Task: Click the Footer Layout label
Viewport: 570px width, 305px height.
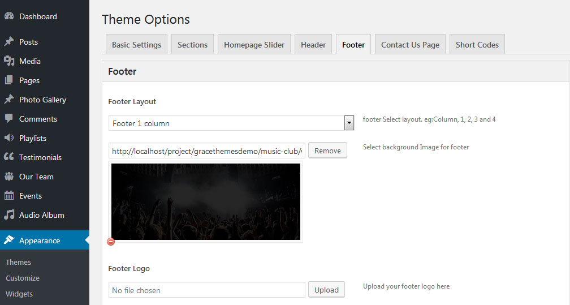Action: pyautogui.click(x=132, y=101)
